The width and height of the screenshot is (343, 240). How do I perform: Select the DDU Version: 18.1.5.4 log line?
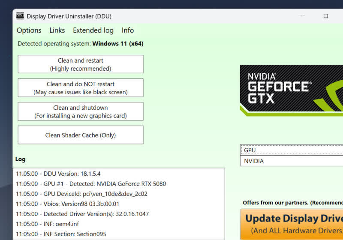(119, 174)
